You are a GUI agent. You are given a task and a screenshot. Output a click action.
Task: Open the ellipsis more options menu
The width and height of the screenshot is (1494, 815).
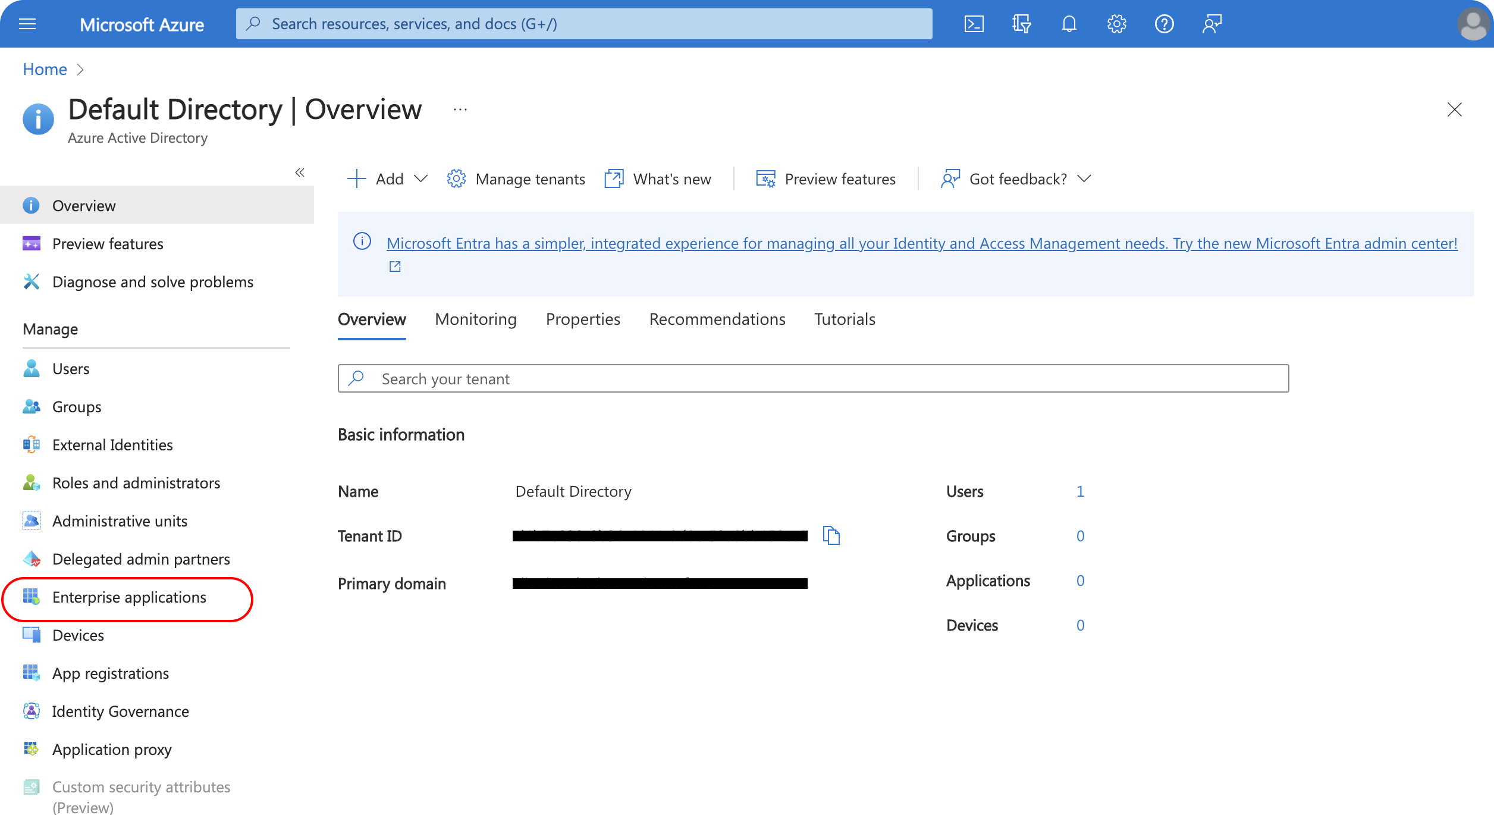tap(460, 110)
